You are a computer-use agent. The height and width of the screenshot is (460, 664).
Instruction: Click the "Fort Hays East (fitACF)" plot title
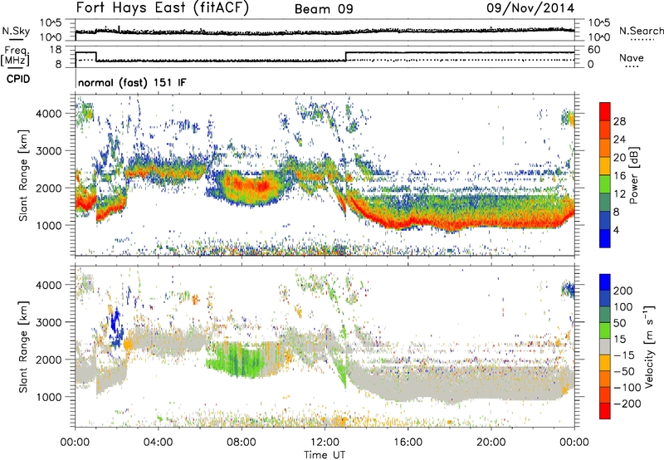[x=163, y=8]
